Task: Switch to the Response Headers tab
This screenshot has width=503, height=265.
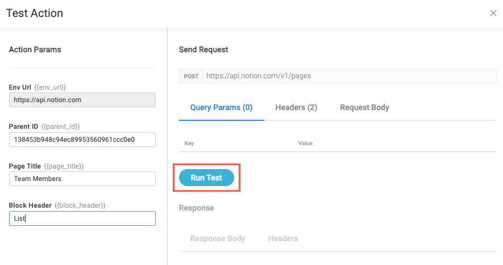Action: point(282,238)
